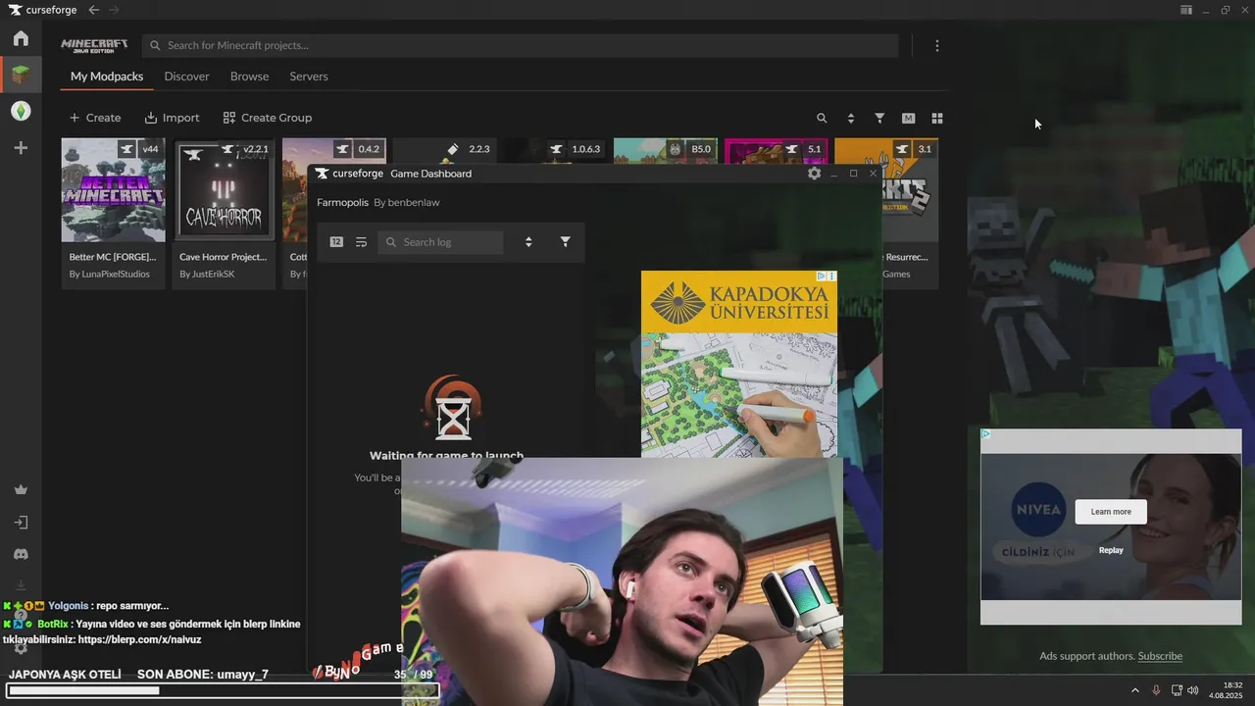The image size is (1255, 706).
Task: Open Game Dashboard settings gear
Action: click(x=814, y=174)
